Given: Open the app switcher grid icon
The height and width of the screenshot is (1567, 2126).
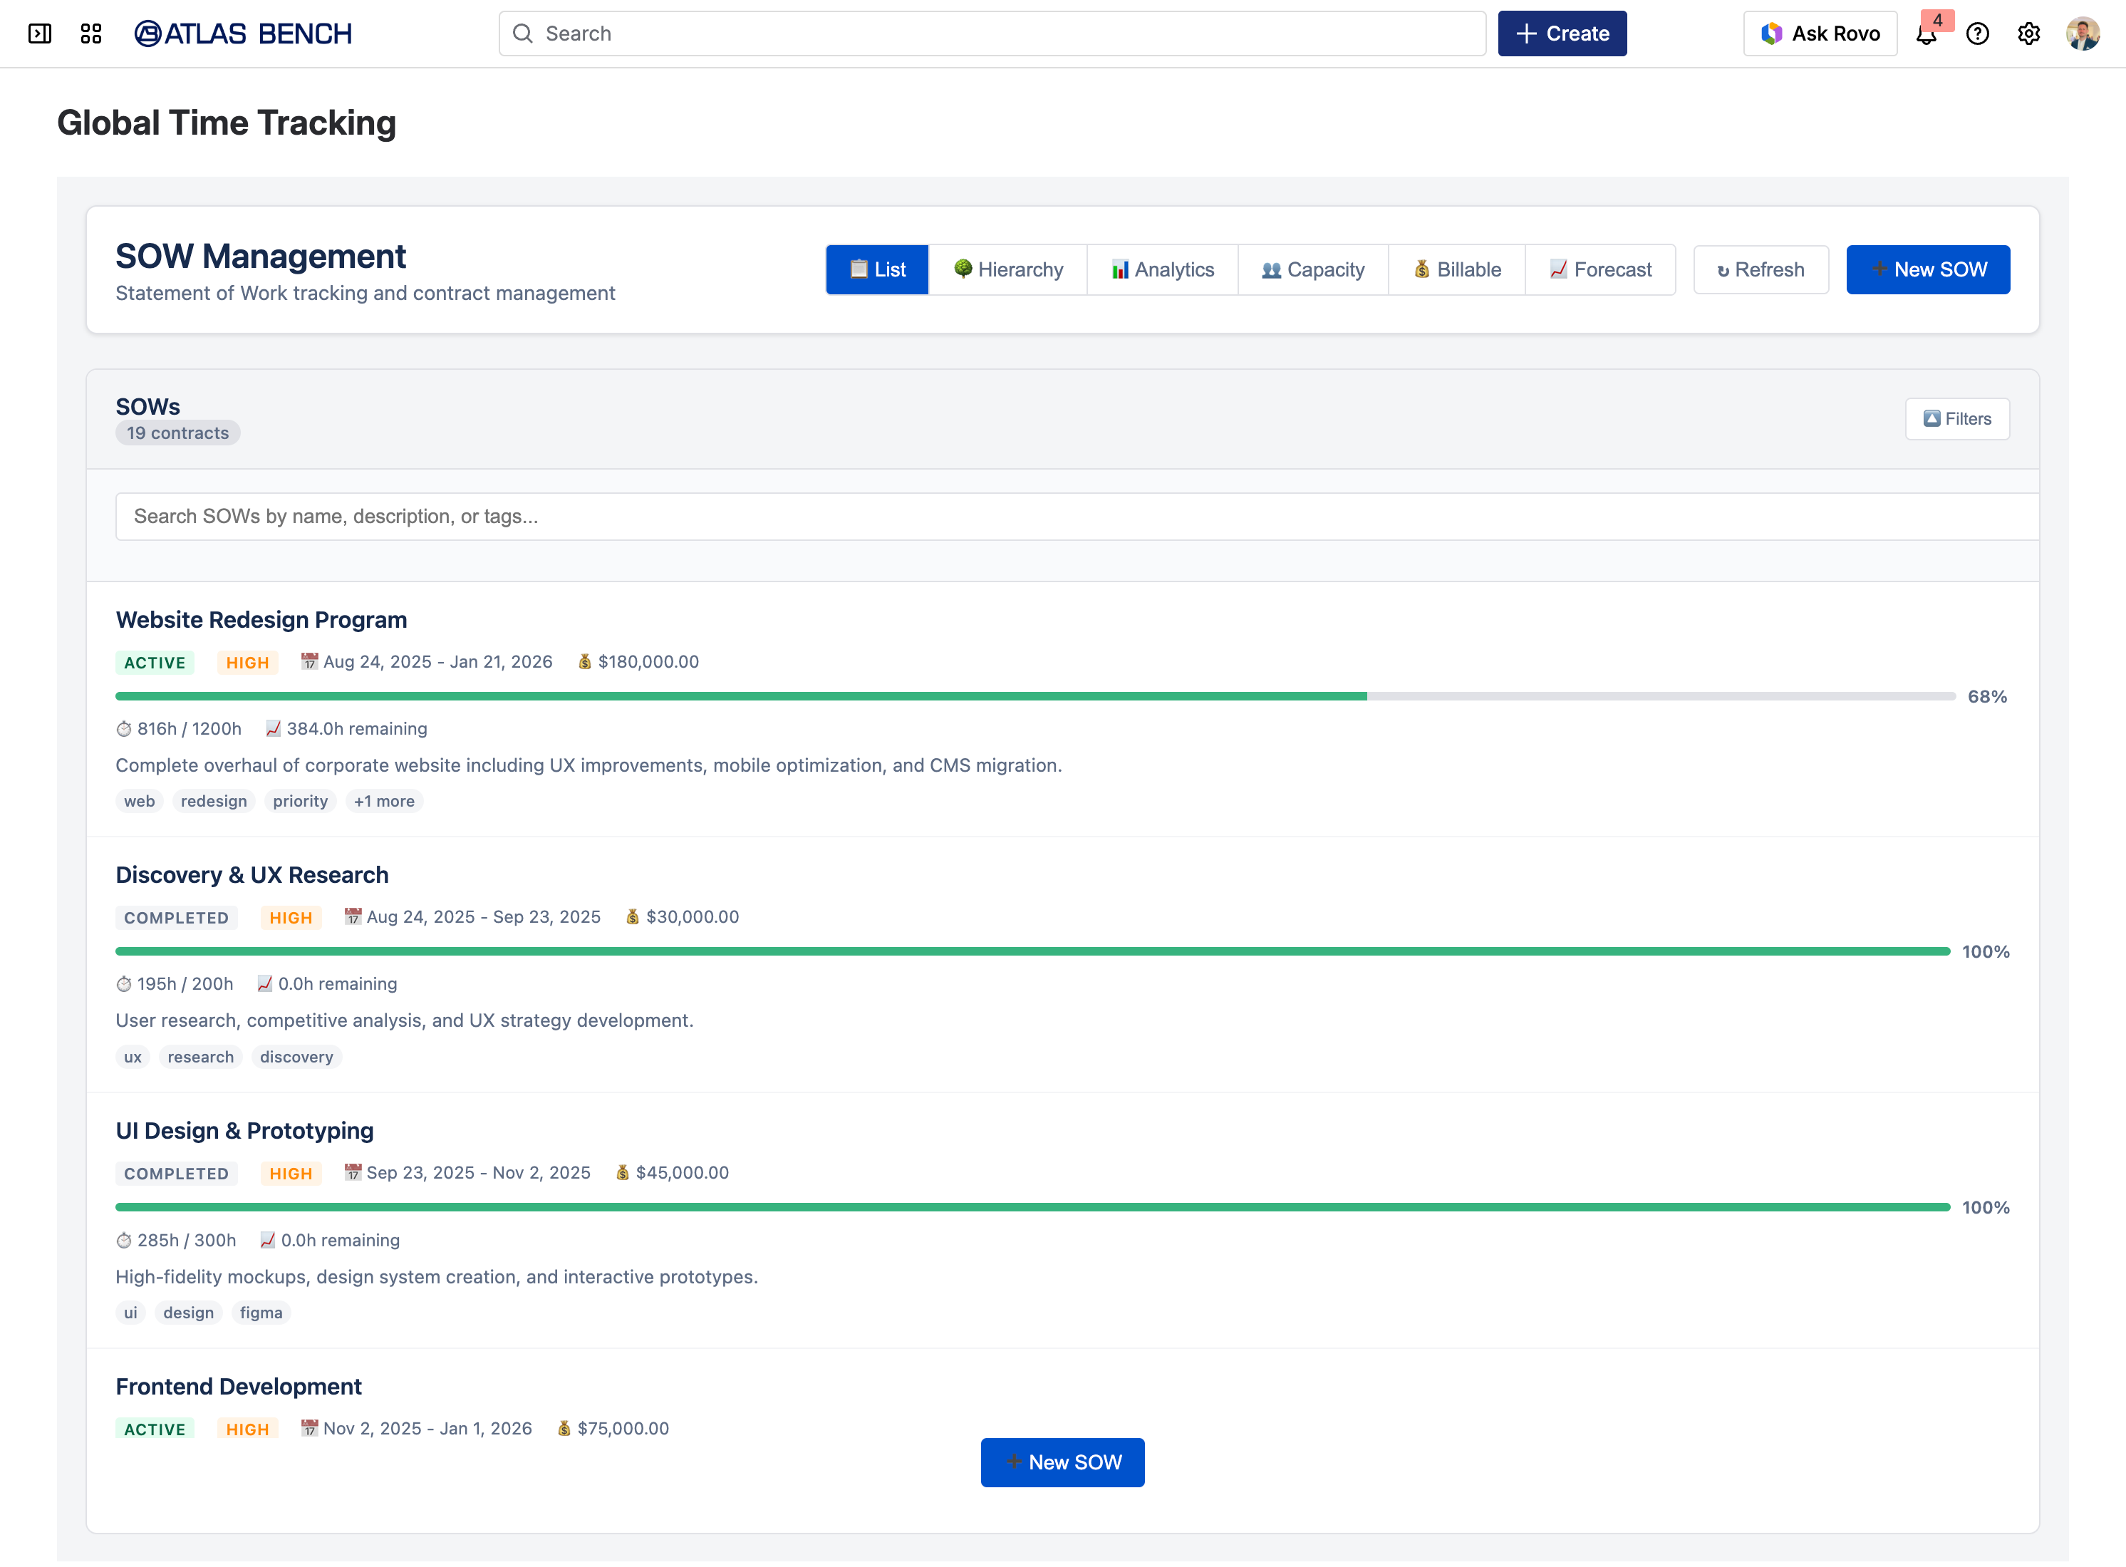Looking at the screenshot, I should tap(91, 34).
